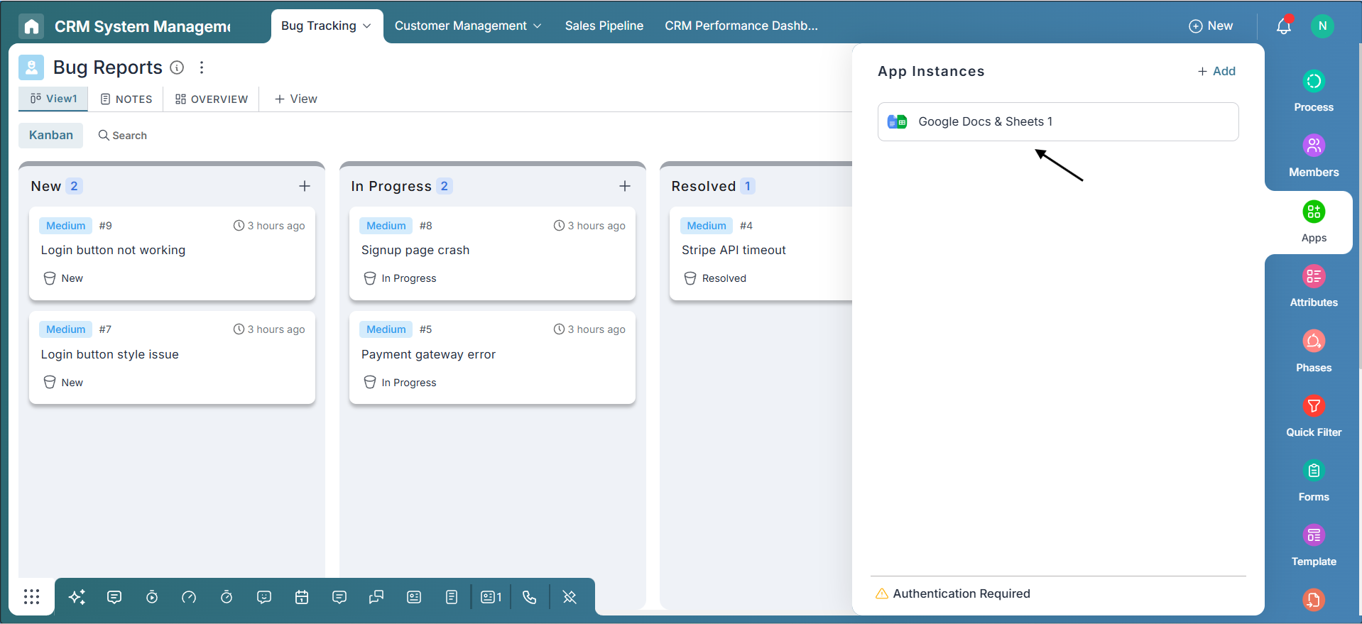Image resolution: width=1362 pixels, height=624 pixels.
Task: Switch to CRM Performance Dashboard tab
Action: pos(741,26)
